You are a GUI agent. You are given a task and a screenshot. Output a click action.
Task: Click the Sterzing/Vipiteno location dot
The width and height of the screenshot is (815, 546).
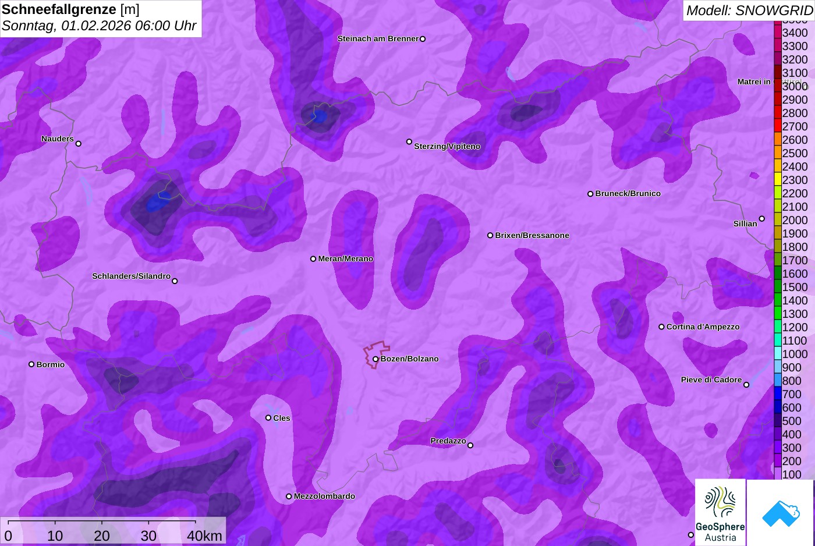(409, 141)
